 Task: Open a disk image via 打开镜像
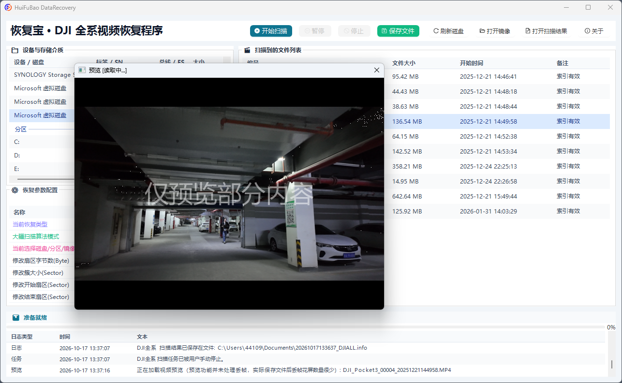495,31
